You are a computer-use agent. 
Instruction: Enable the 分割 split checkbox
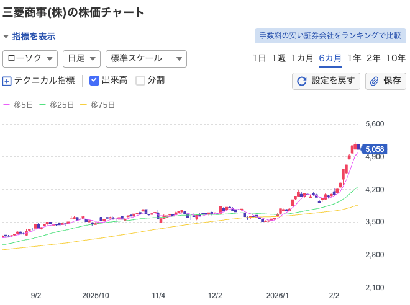coord(140,80)
